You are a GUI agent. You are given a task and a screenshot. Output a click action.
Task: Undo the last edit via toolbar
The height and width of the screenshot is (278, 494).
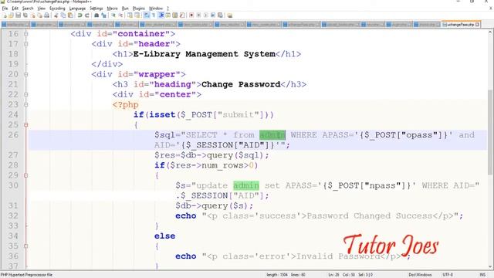80,15
